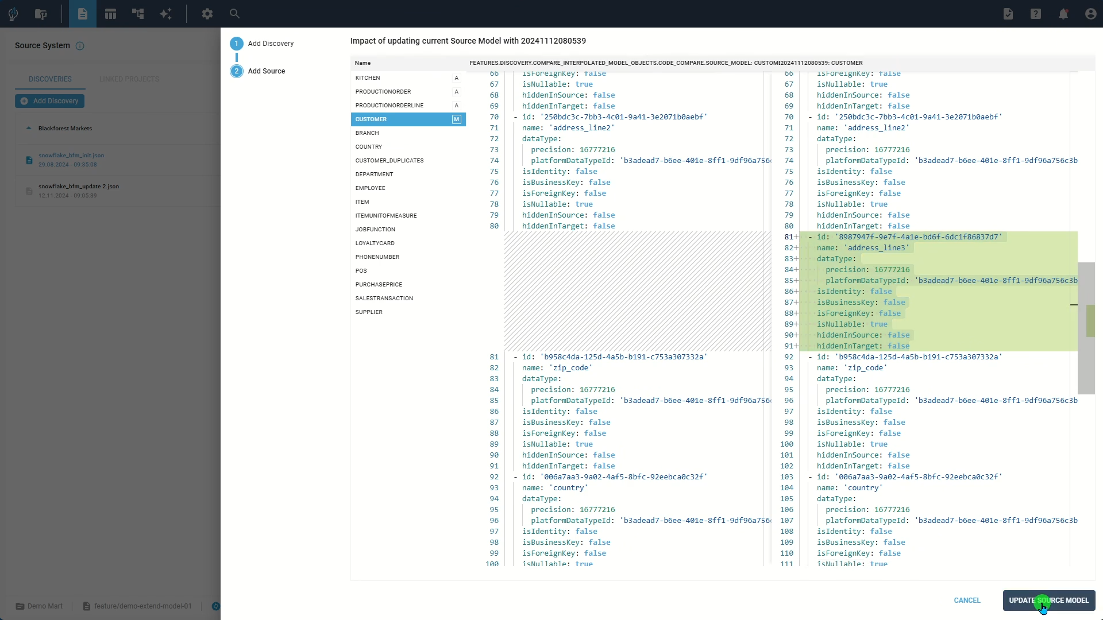Open the settings gear icon
1103x620 pixels.
207,14
